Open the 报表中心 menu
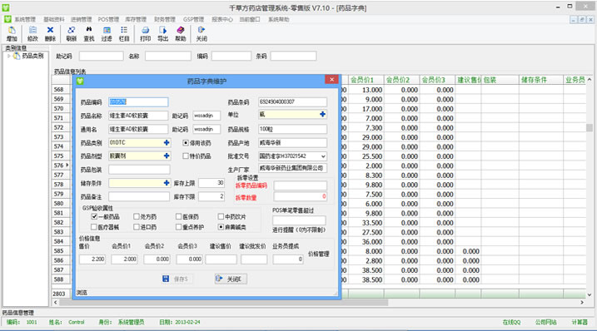This screenshot has height=331, width=597. [x=222, y=19]
